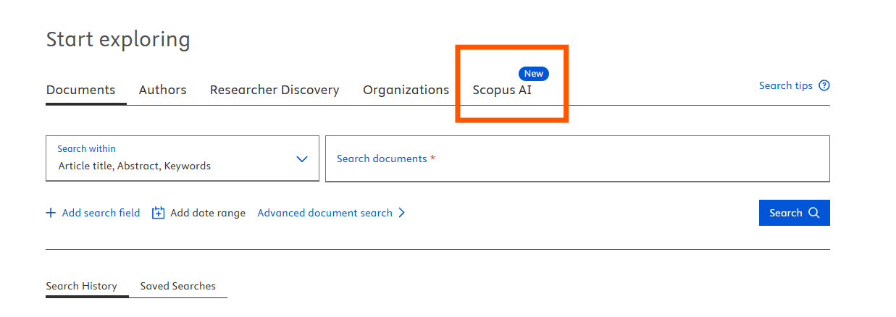Viewport: 896px width, 317px height.
Task: Open the Researcher Discovery tab
Action: click(275, 90)
